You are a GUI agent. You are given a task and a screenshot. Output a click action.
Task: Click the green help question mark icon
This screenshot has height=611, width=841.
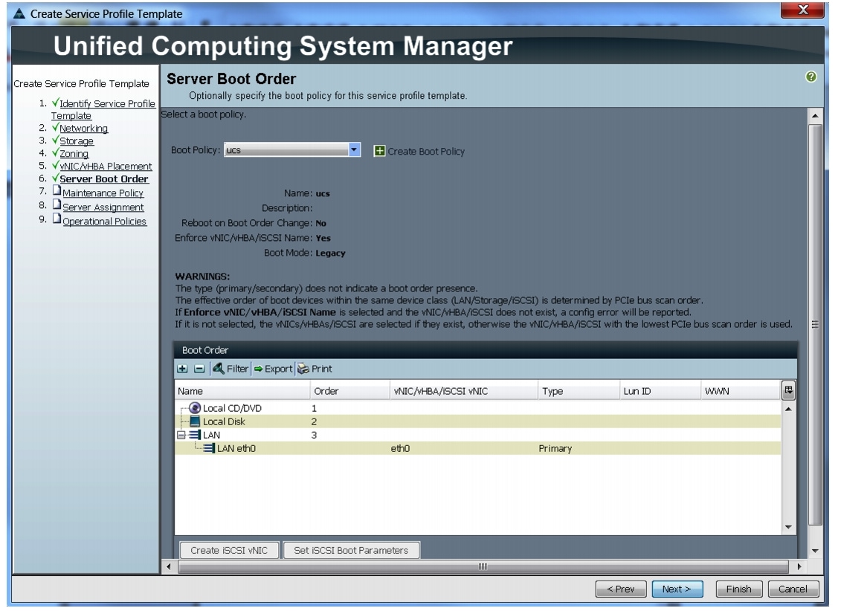pyautogui.click(x=811, y=77)
